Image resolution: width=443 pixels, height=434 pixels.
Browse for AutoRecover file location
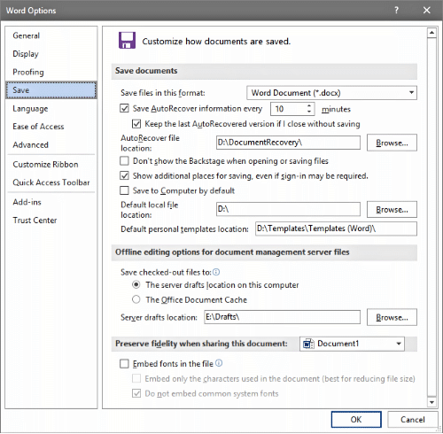tap(392, 143)
